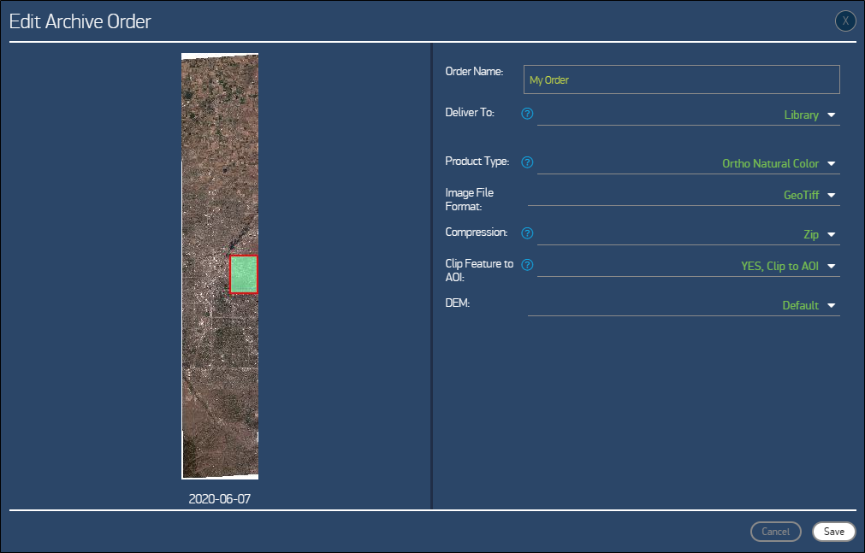Click the Ortho Natural Color value

(x=771, y=163)
